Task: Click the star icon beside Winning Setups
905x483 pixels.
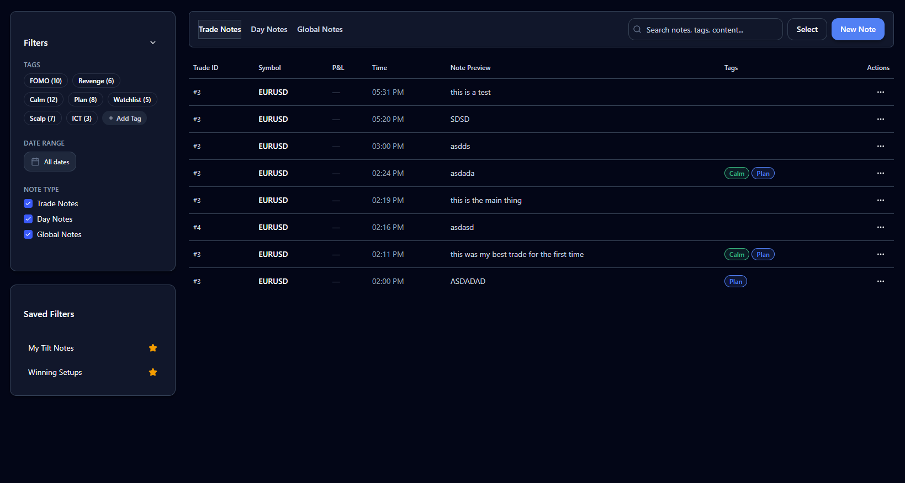Action: coord(153,372)
